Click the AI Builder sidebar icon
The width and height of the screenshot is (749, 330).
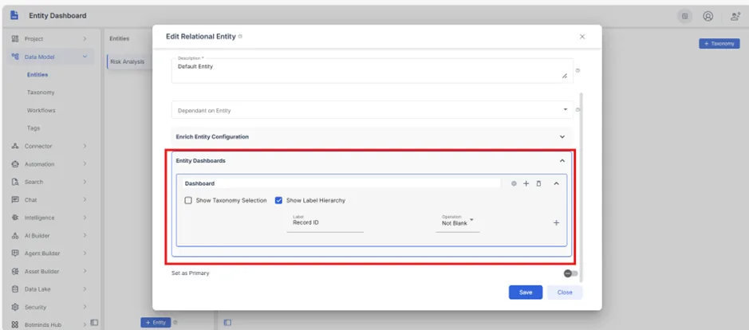pyautogui.click(x=15, y=235)
